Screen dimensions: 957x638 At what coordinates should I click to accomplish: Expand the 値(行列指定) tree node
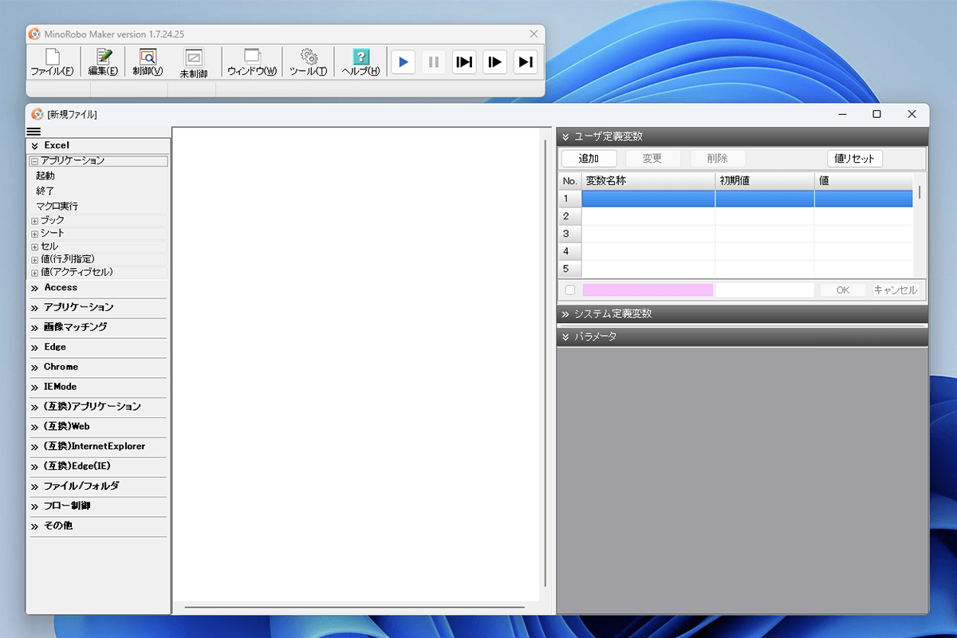[x=34, y=260]
